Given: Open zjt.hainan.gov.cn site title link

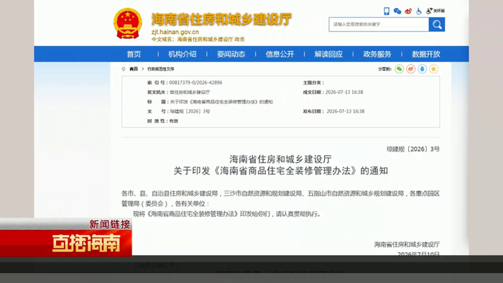Looking at the screenshot, I should point(175,32).
